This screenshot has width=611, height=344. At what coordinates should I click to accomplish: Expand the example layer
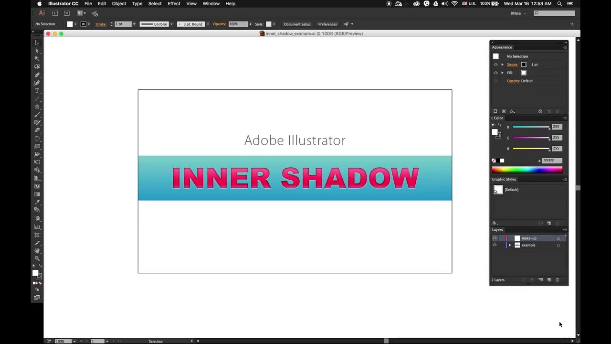[510, 245]
